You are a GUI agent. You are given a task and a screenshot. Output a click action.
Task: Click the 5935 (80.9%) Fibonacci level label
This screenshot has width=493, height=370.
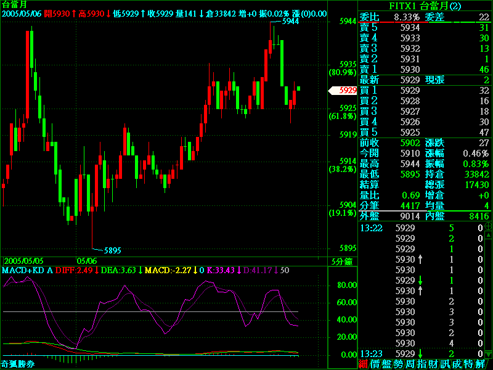click(343, 68)
